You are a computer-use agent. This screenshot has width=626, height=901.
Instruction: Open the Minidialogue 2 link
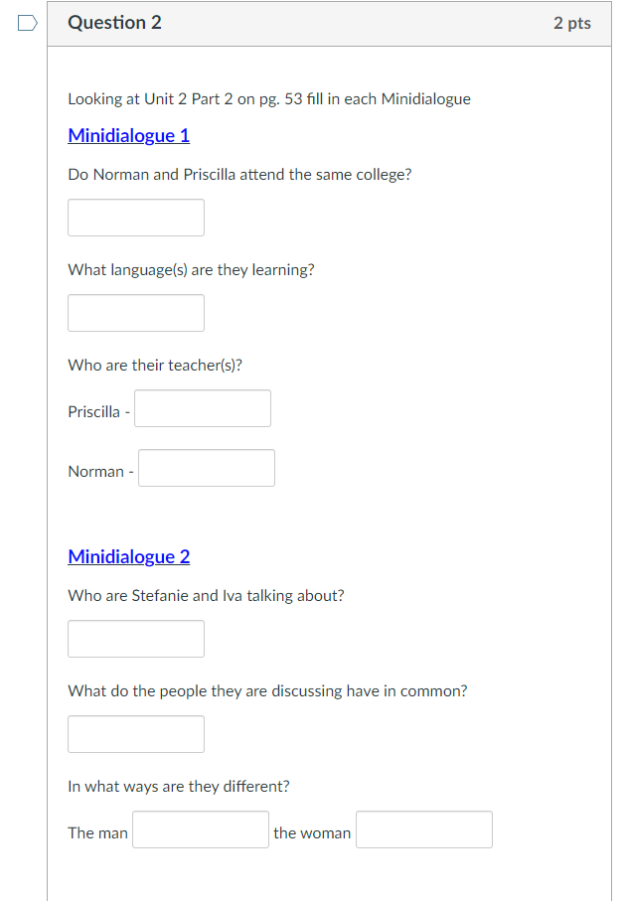tap(128, 556)
